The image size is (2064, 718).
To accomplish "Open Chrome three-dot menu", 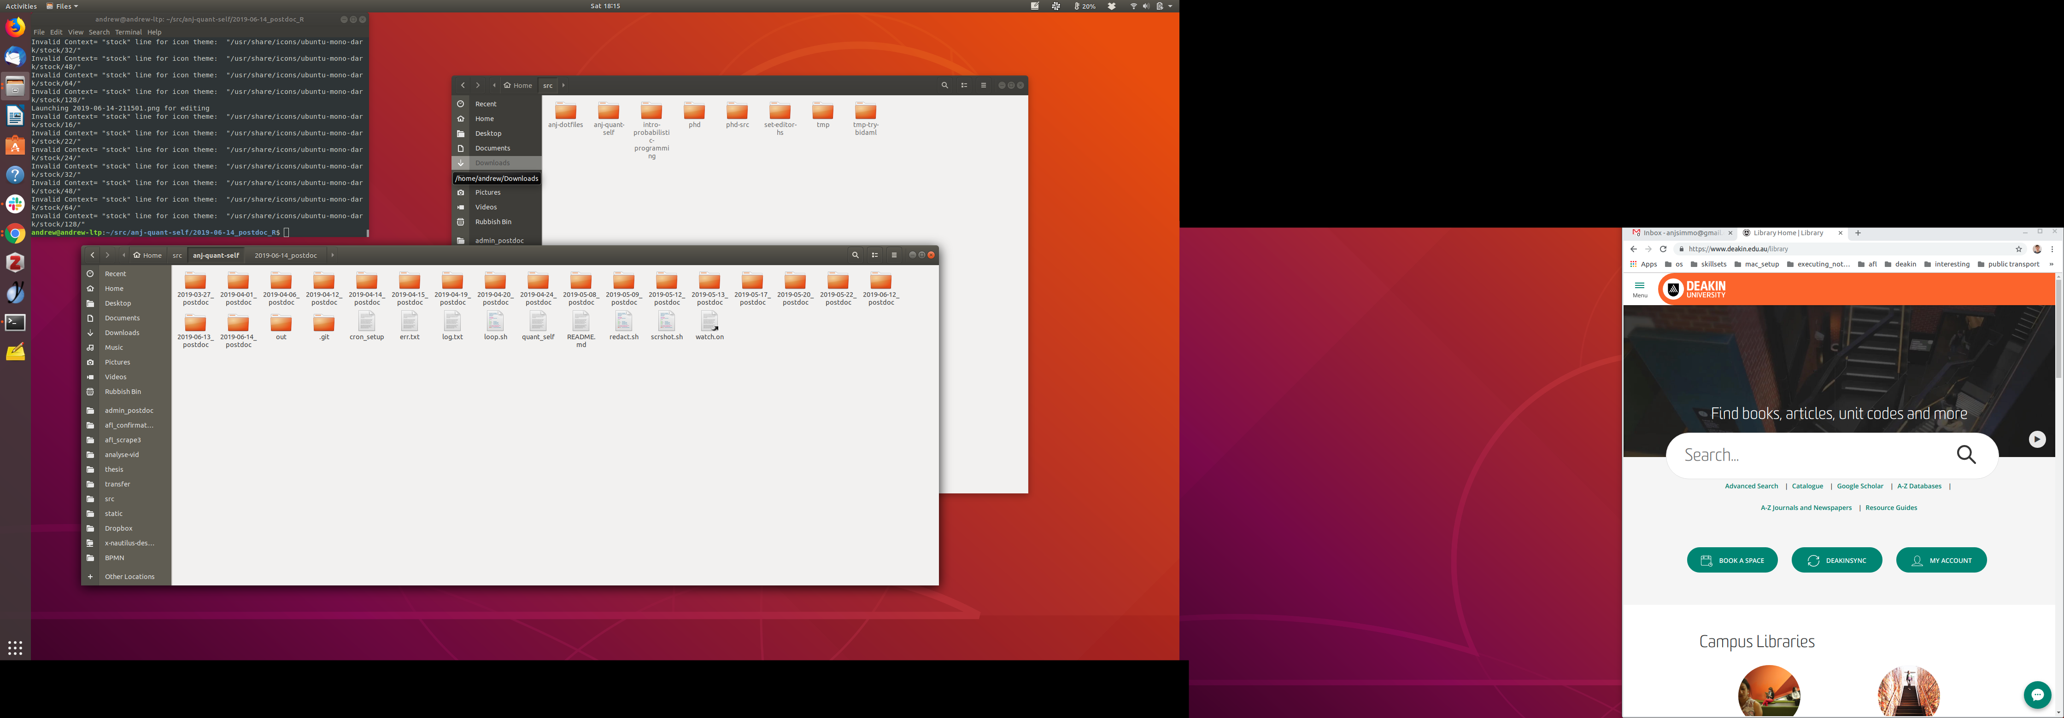I will (x=2053, y=249).
